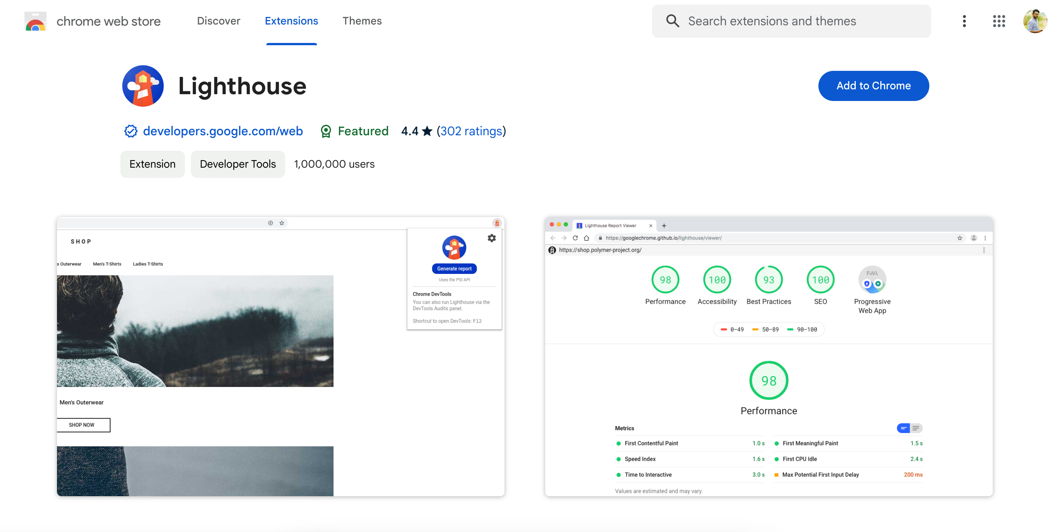Image resolution: width=1058 pixels, height=532 pixels.
Task: Click the First Contentful Paint metric
Action: coord(690,443)
